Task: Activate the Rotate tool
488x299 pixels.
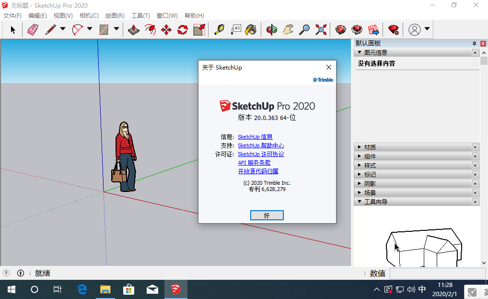Action: 183,30
